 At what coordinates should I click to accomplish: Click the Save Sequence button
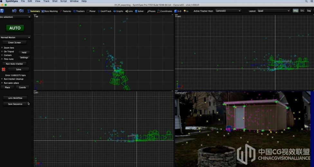[x=15, y=104]
